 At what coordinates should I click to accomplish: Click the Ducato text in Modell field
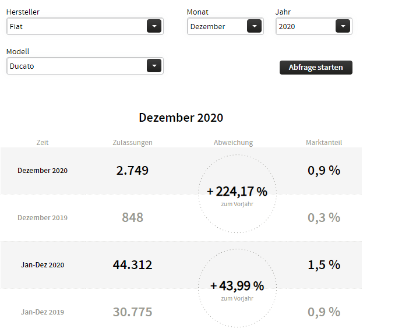(x=22, y=66)
